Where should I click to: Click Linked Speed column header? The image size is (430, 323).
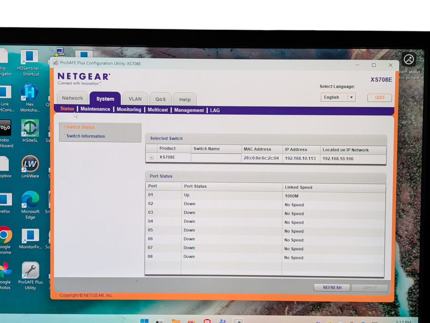pyautogui.click(x=334, y=187)
